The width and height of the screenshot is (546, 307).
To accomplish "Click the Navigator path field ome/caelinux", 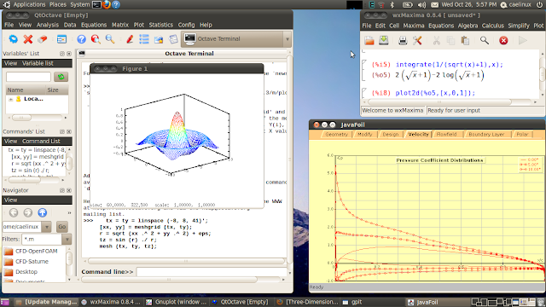I will [x=22, y=227].
